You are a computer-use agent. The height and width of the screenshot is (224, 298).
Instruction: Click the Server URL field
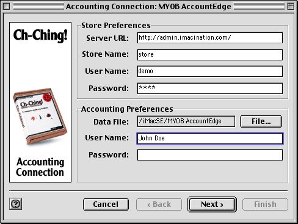210,38
